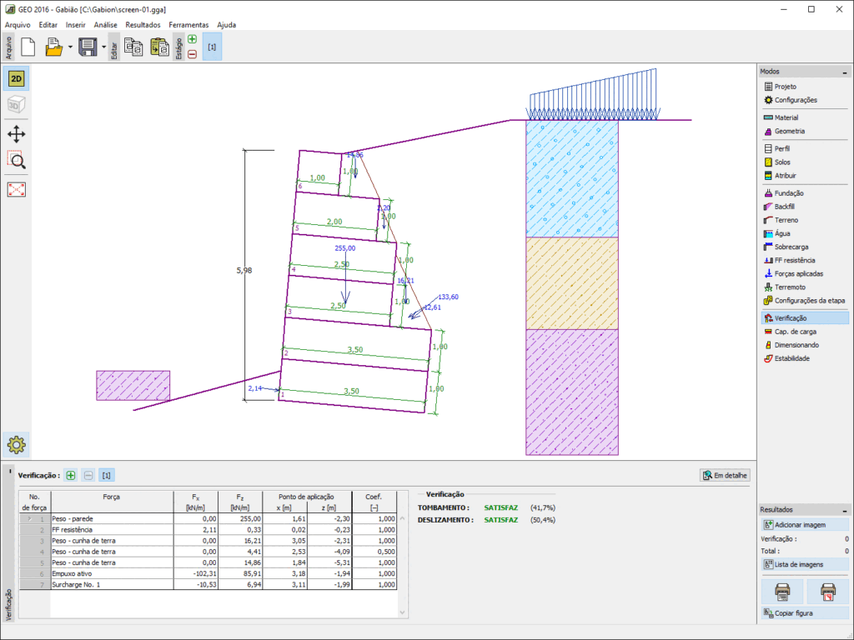Collapse the Modos panel
Image resolution: width=854 pixels, height=640 pixels.
(x=844, y=72)
